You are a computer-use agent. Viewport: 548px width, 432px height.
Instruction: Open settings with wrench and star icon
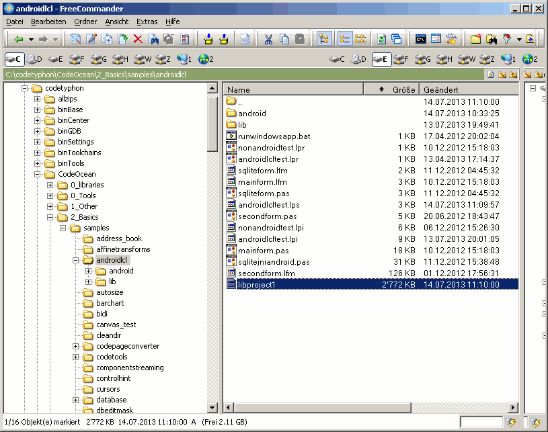click(452, 39)
